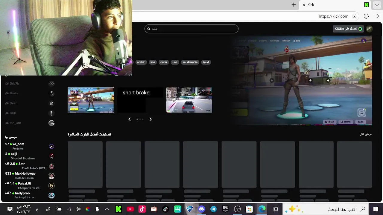Open the Windows Start menu
The height and width of the screenshot is (215, 383).
(376, 209)
